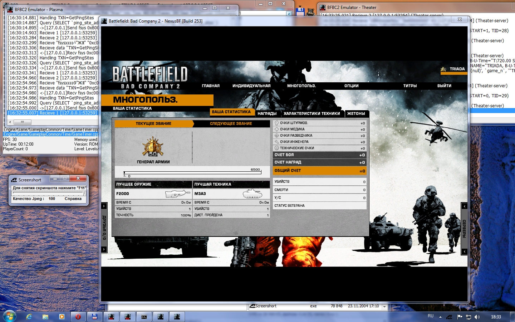This screenshot has width=515, height=322.
Task: Click the medic score cross icon
Action: click(x=276, y=129)
